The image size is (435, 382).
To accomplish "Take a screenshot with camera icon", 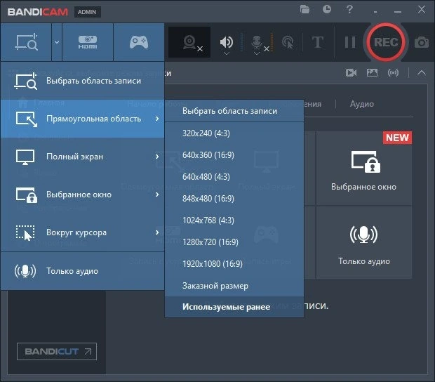I will 422,42.
